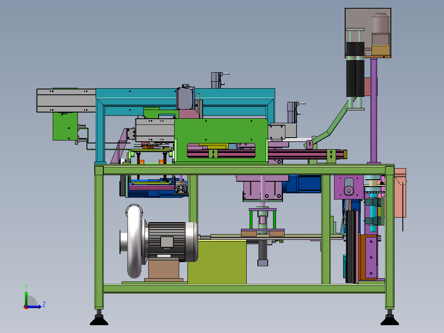Select the brown motor mounting pedestal
This screenshot has height=333, width=444.
tap(164, 269)
